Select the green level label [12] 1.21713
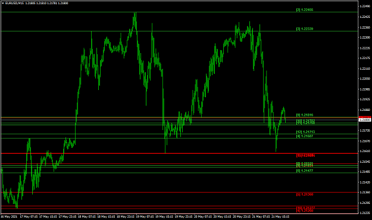This screenshot has height=220, width=372. (x=305, y=132)
